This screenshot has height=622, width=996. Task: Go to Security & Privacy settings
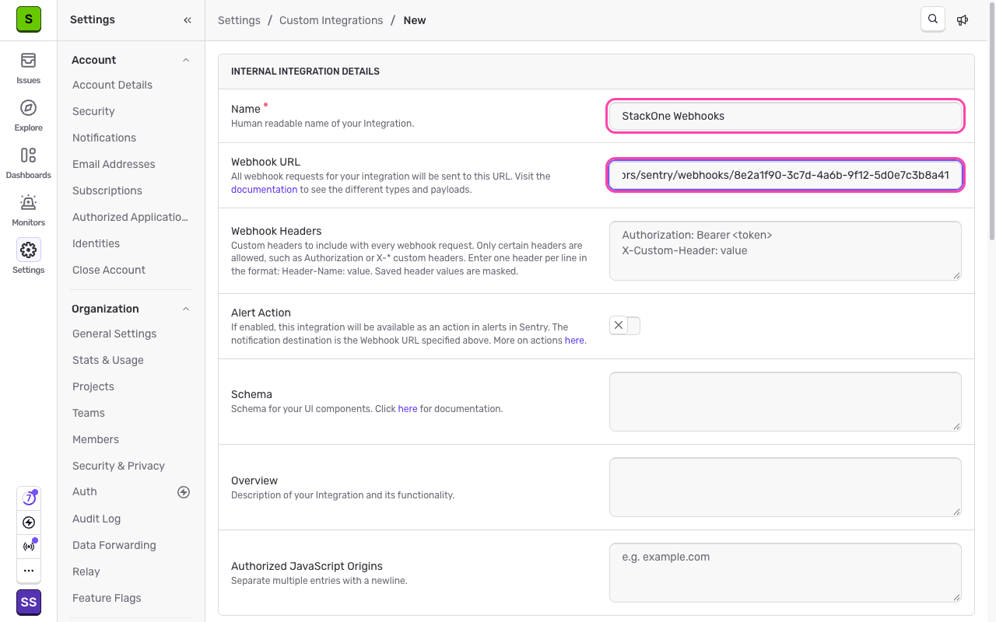coord(118,466)
